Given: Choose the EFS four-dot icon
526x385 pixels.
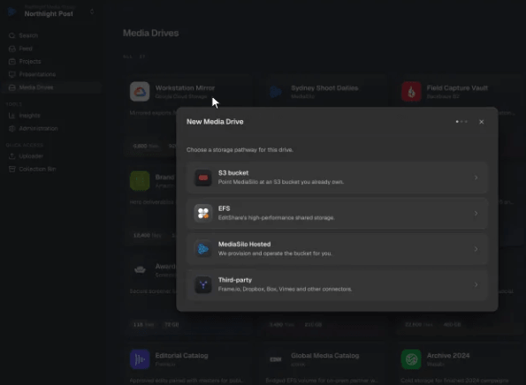Looking at the screenshot, I should pyautogui.click(x=203, y=214).
